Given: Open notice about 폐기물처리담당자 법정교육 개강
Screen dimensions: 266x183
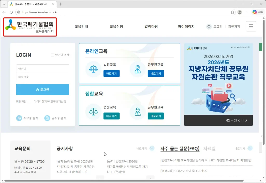Looking at the screenshot, I should 127,167.
